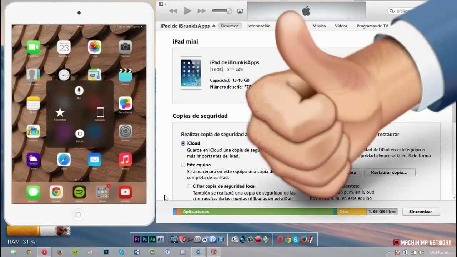Launch Safari on the iPad
The height and width of the screenshot is (257, 457).
(x=64, y=159)
